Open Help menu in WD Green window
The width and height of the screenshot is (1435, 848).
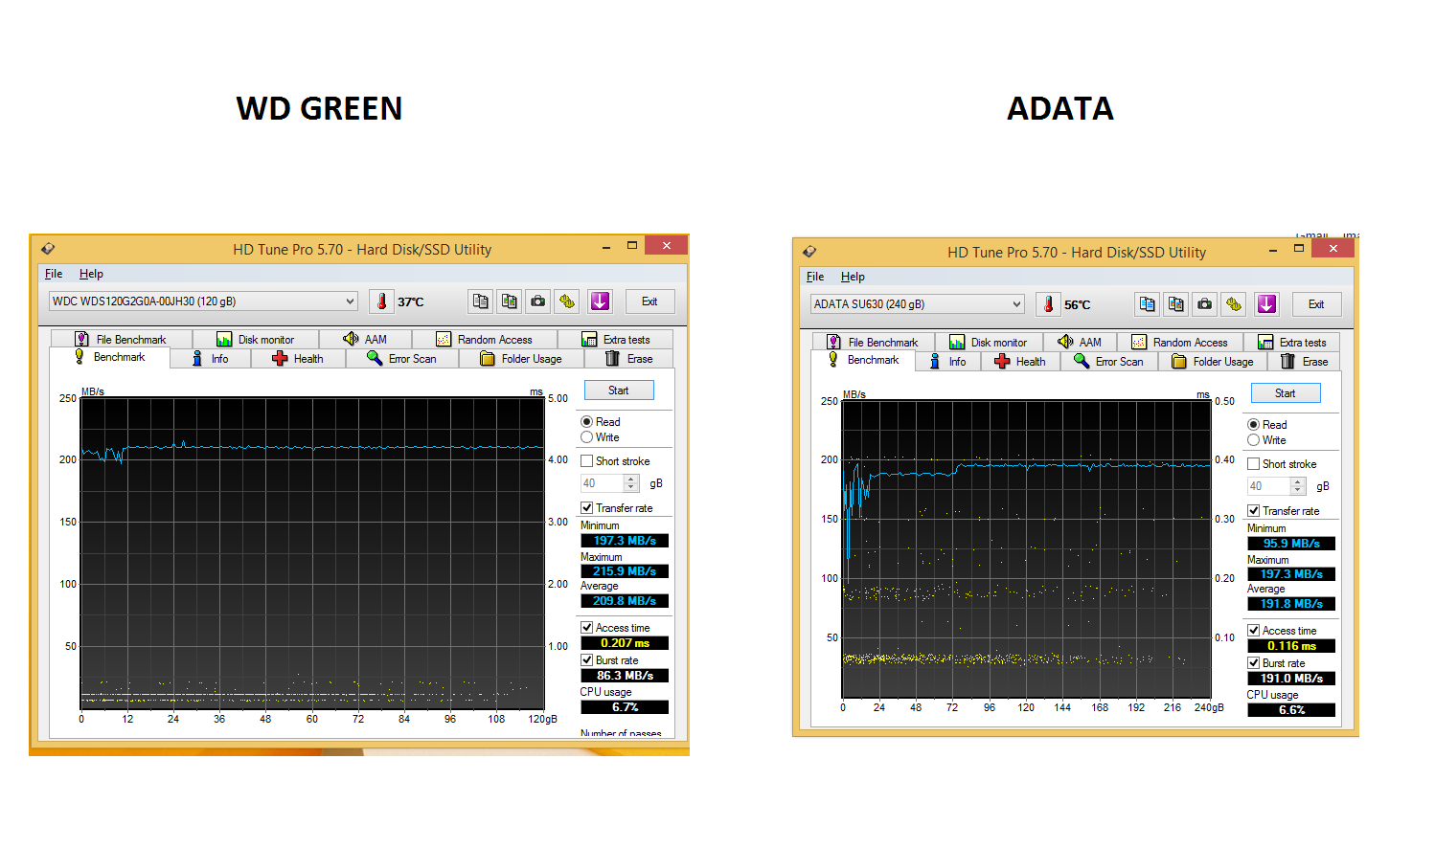91,274
